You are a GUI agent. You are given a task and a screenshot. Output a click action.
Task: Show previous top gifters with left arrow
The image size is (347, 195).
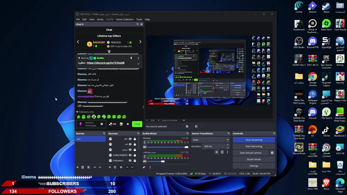tap(78, 42)
